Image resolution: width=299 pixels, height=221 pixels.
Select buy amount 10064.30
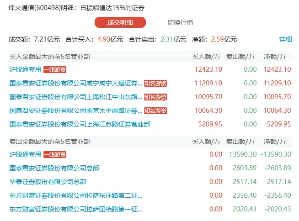point(208,110)
